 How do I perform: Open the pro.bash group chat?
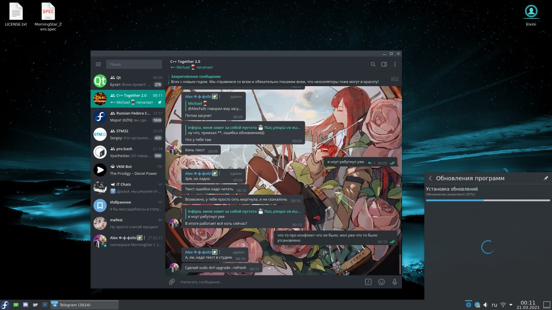coord(128,152)
